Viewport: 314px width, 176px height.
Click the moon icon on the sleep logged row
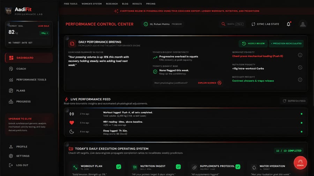click(72, 132)
